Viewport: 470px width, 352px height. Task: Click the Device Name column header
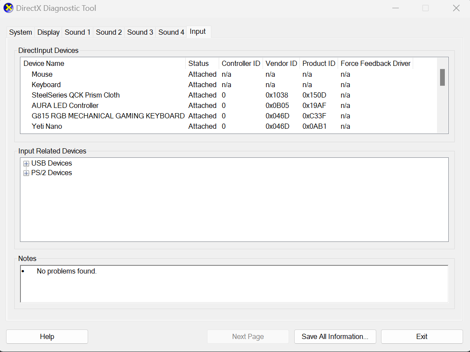point(103,63)
